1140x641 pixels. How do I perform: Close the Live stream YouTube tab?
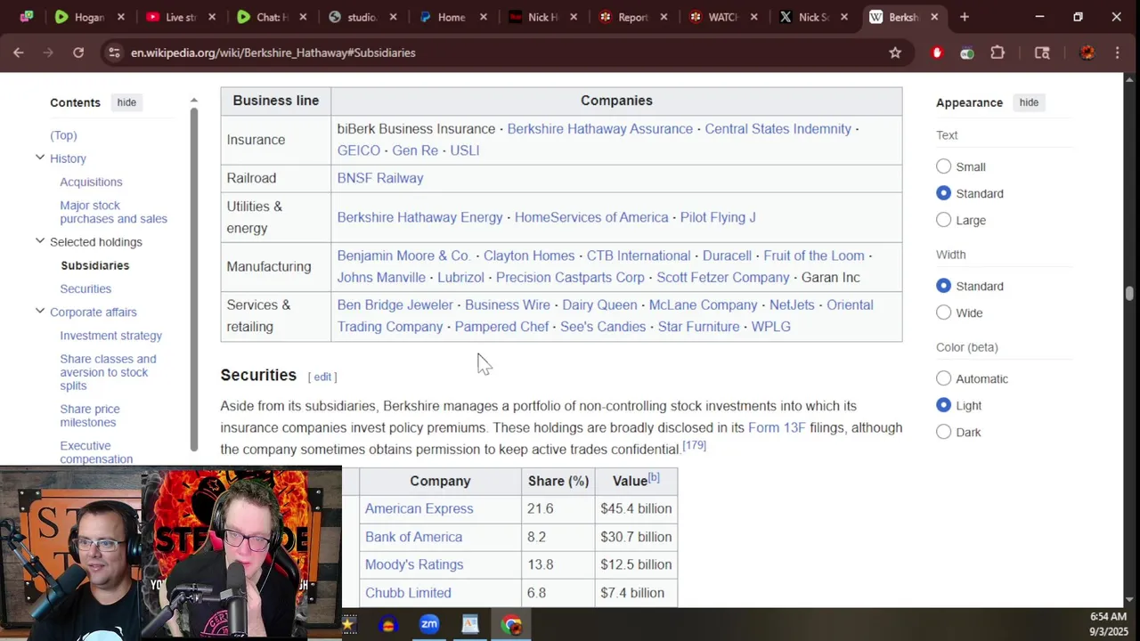[212, 17]
